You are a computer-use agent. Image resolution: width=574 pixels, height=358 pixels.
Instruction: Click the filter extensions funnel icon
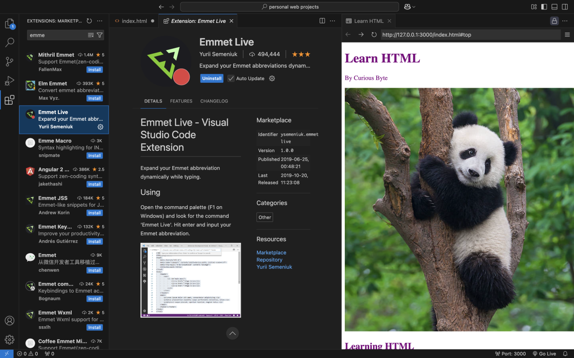[x=100, y=35]
